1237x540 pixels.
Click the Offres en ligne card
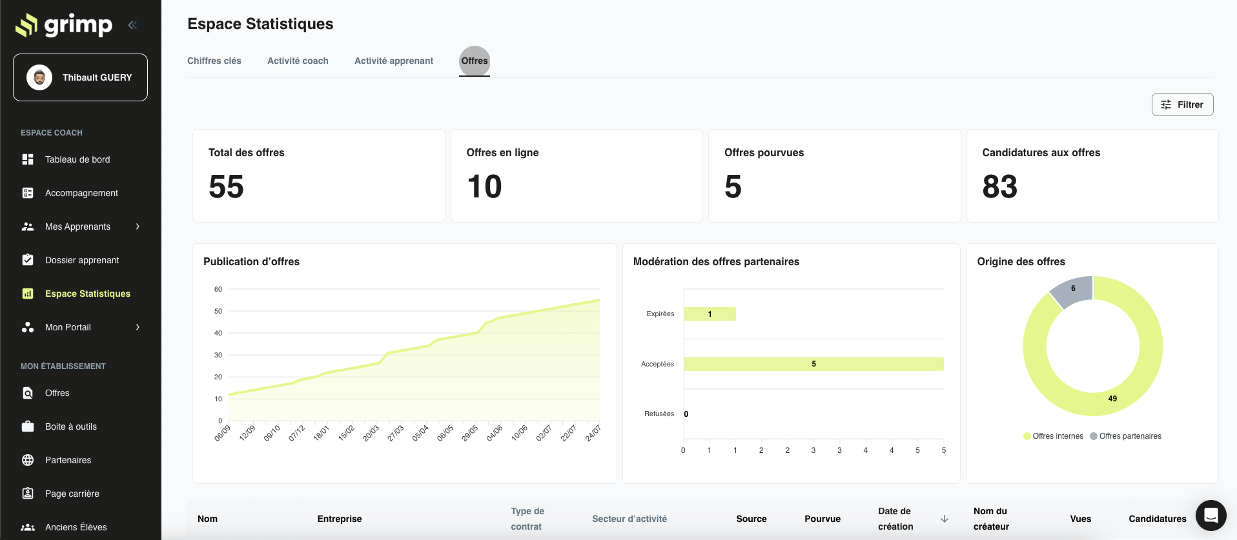(x=577, y=175)
